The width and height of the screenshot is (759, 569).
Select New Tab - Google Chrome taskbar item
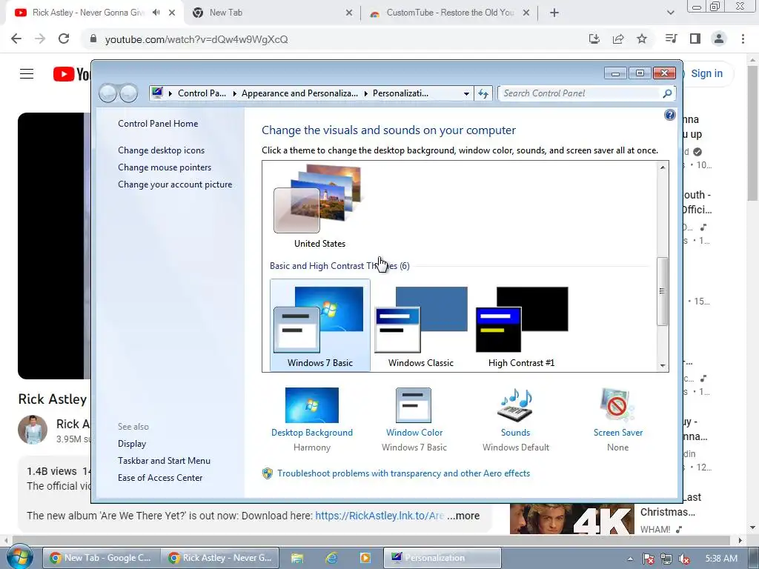tap(101, 558)
